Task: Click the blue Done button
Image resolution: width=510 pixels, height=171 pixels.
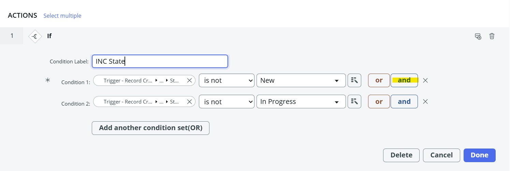Action: [480, 155]
